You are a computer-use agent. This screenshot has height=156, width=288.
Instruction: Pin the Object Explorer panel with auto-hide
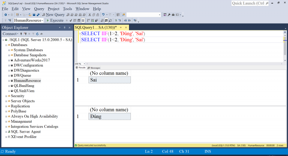64,27
